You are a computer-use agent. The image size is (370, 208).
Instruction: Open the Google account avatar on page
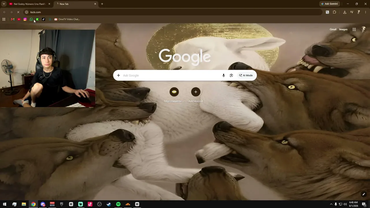(364, 29)
